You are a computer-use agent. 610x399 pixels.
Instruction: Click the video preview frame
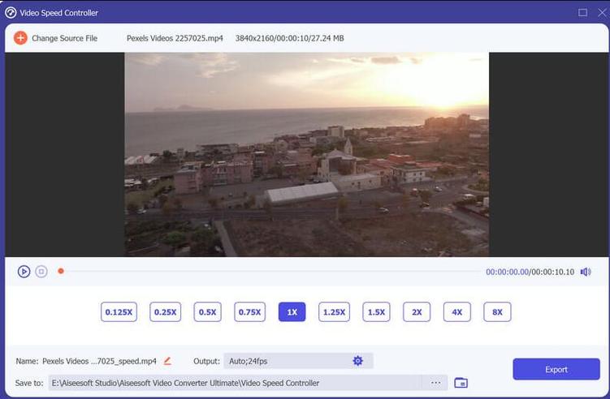(x=306, y=154)
